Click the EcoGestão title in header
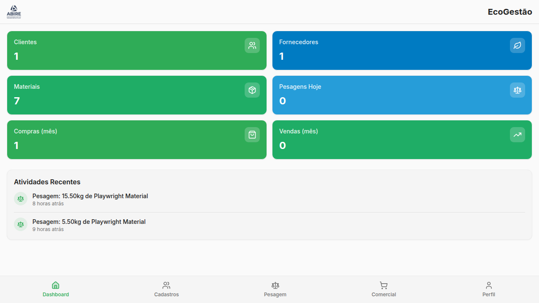 [x=510, y=12]
